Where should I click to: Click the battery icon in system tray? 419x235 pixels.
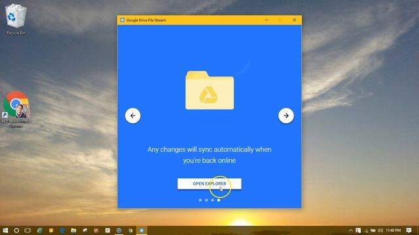click(373, 230)
